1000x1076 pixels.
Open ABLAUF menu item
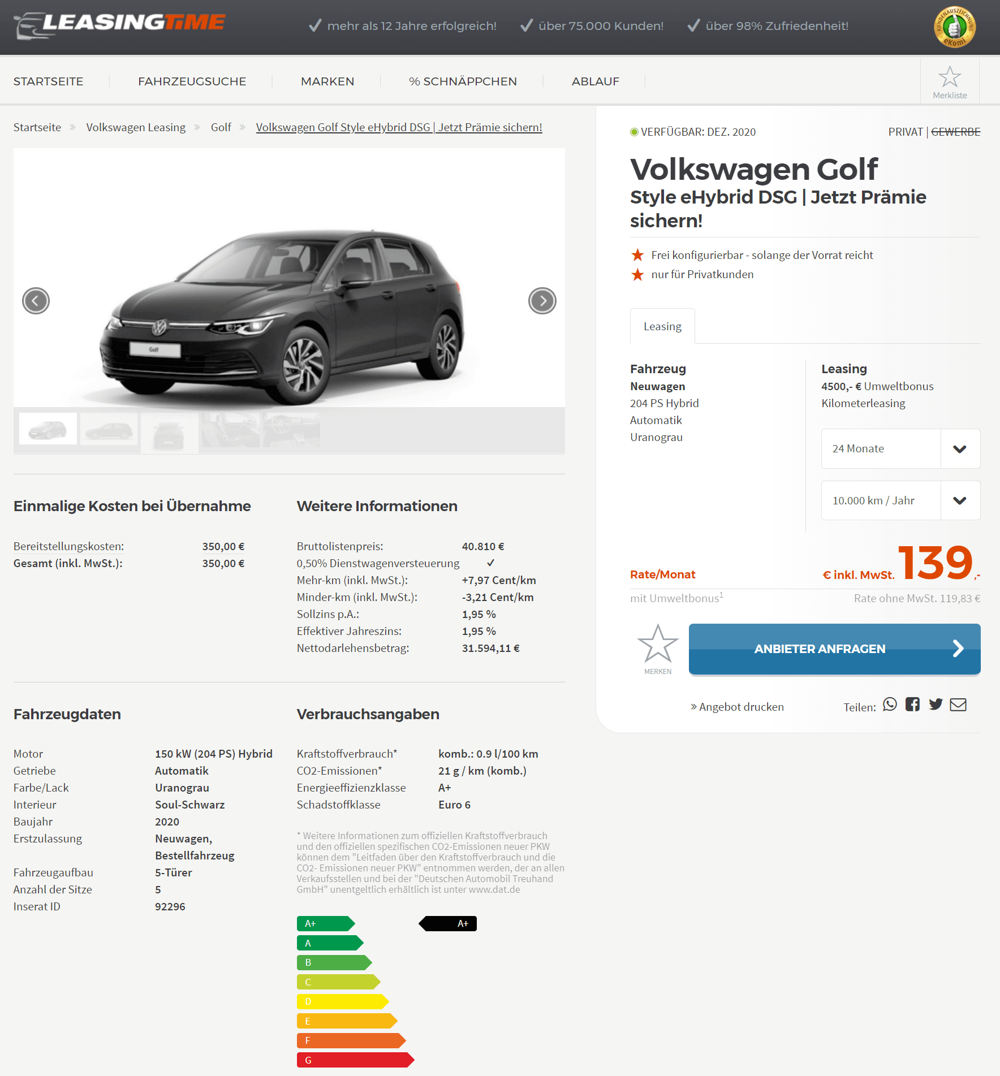tap(596, 81)
